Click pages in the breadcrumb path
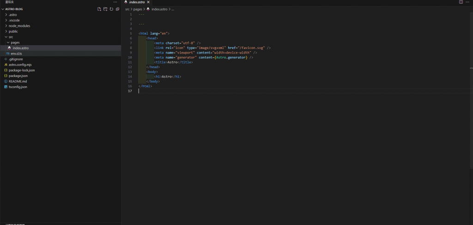This screenshot has height=225, width=473. pos(138,9)
